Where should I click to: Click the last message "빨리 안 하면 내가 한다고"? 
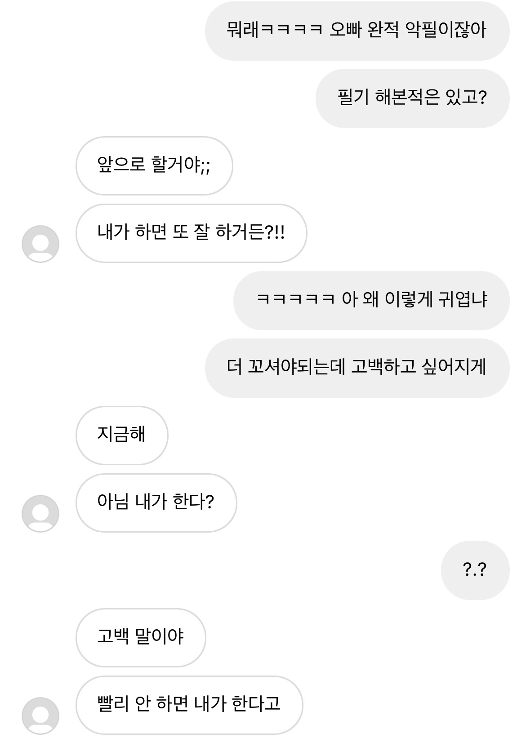tap(189, 705)
